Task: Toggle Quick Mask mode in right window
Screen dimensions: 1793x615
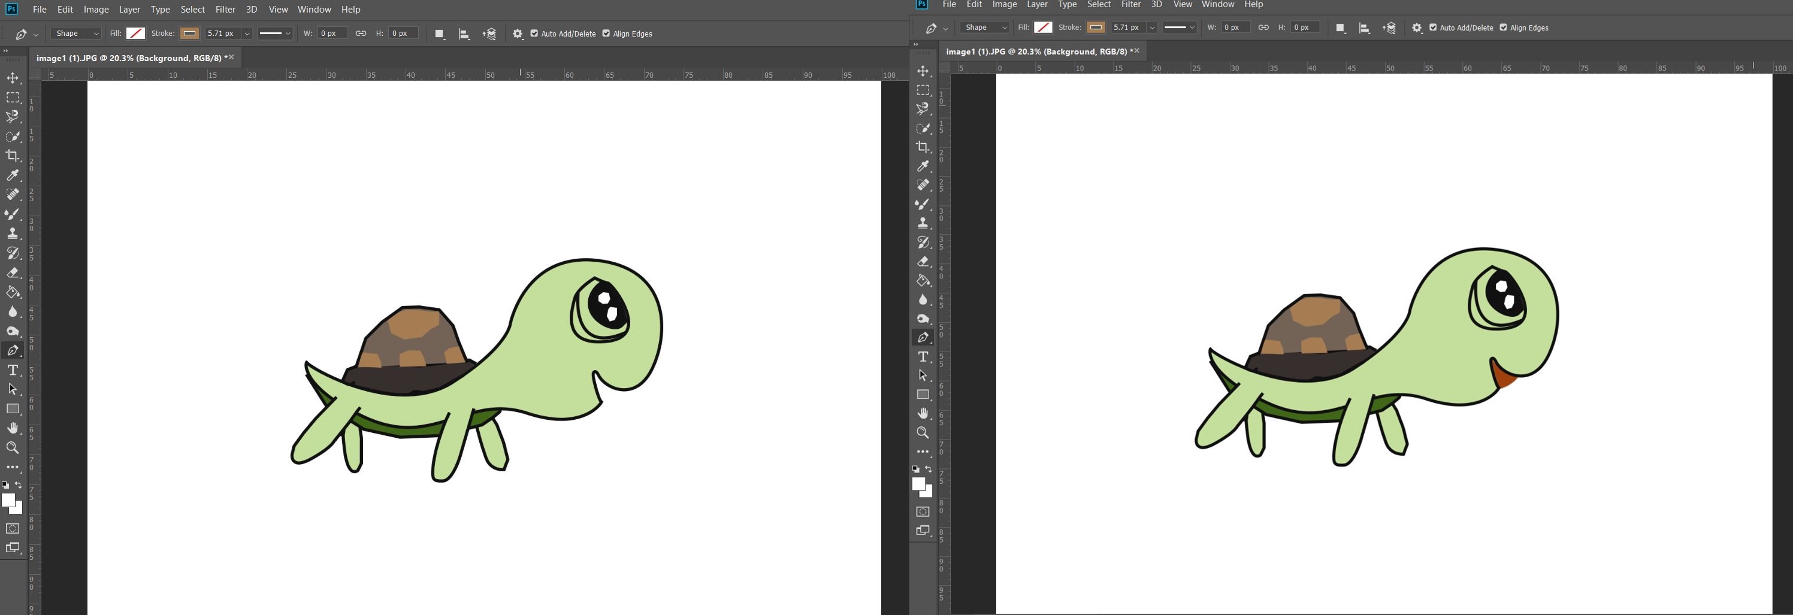Action: tap(923, 511)
